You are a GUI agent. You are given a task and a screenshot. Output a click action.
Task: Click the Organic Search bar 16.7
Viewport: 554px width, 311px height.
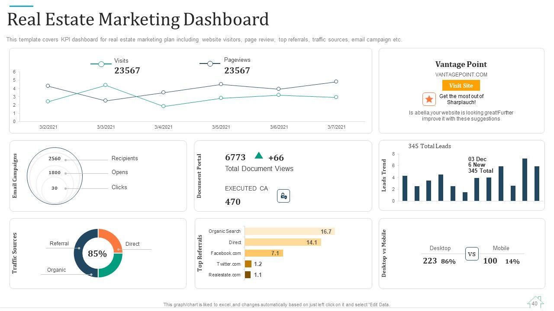[290, 232]
